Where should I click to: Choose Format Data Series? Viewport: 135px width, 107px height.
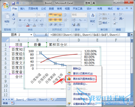[x=84, y=104]
